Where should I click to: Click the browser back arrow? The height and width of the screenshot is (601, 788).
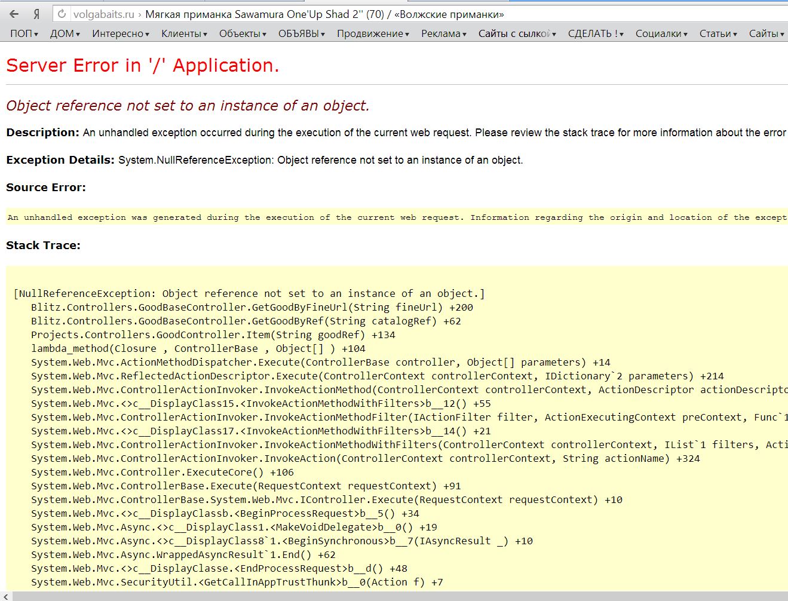[14, 14]
